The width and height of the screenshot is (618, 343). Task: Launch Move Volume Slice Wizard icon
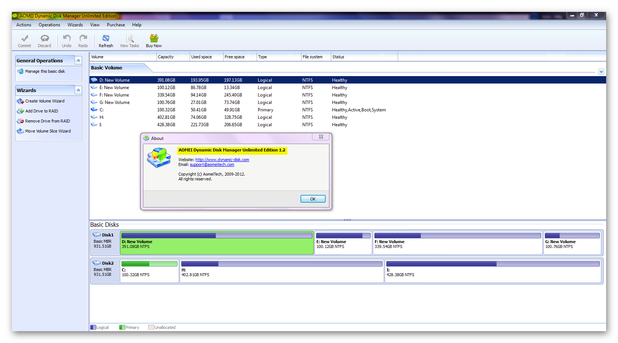click(x=20, y=131)
